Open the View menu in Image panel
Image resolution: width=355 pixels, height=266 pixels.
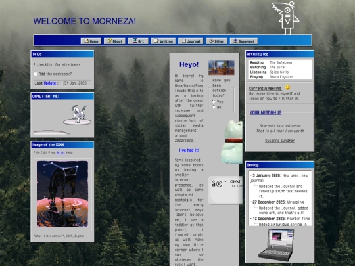(x=52, y=152)
